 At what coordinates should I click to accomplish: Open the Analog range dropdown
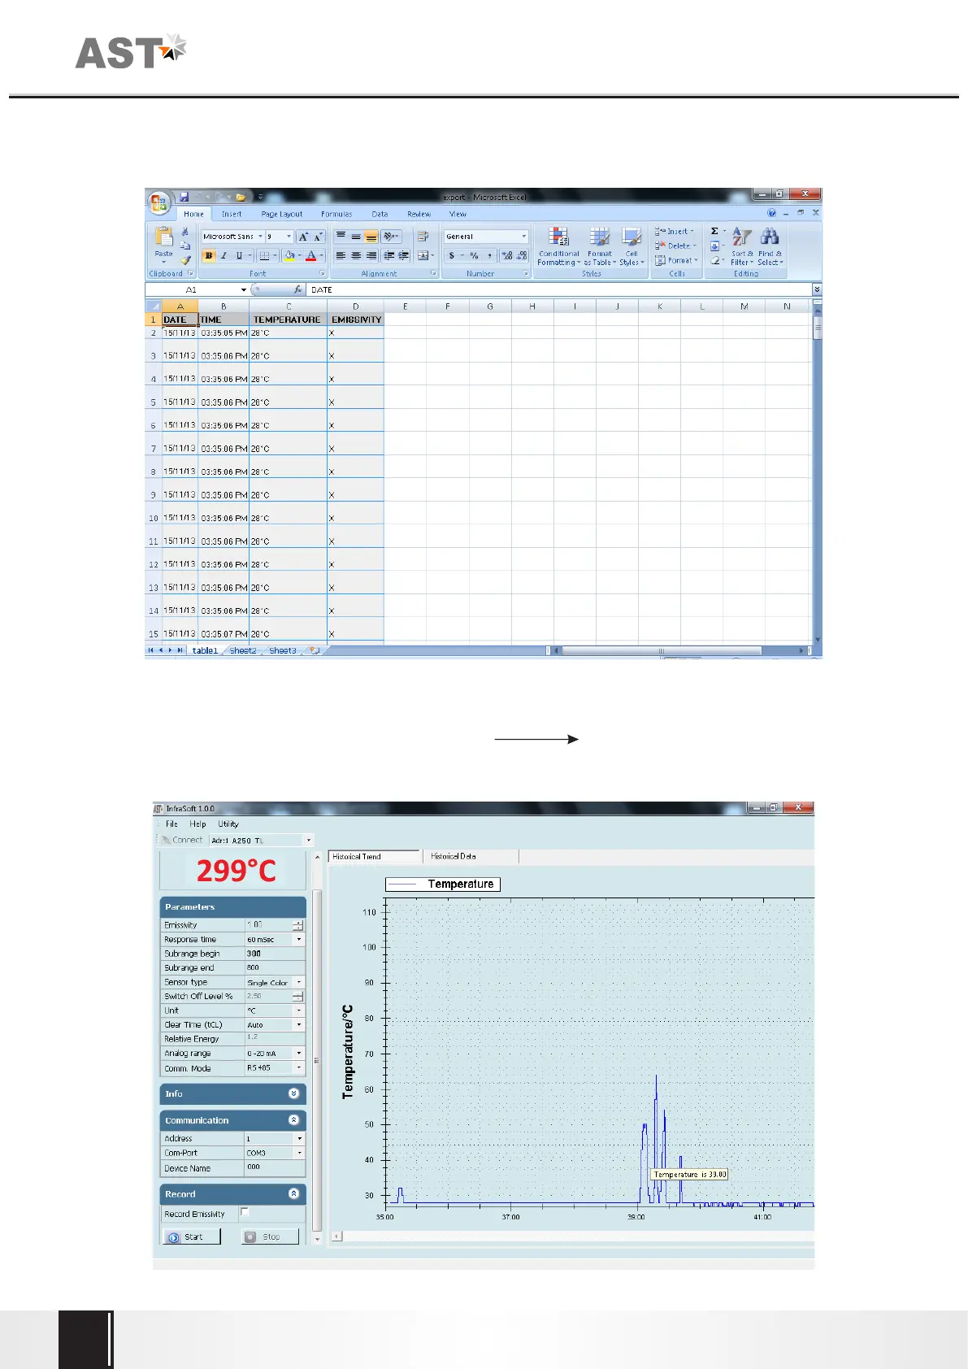click(299, 1053)
